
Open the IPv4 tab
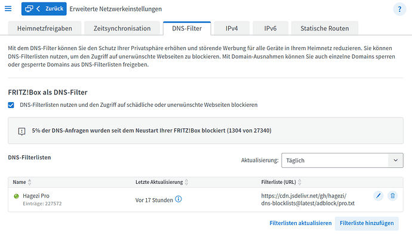pyautogui.click(x=232, y=29)
